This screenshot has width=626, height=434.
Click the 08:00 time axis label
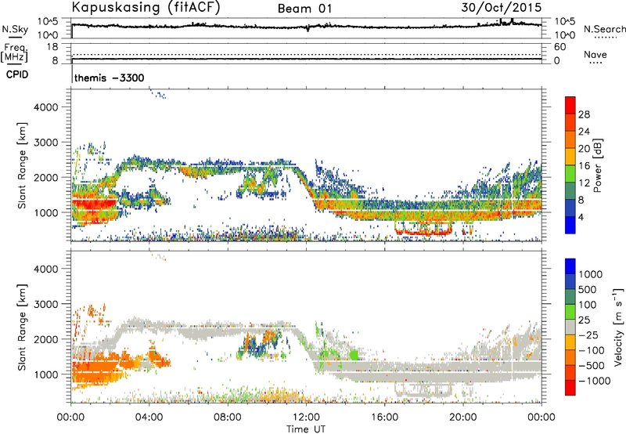pos(228,418)
